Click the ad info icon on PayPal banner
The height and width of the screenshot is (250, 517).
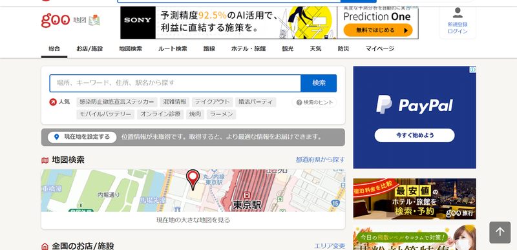tap(472, 70)
